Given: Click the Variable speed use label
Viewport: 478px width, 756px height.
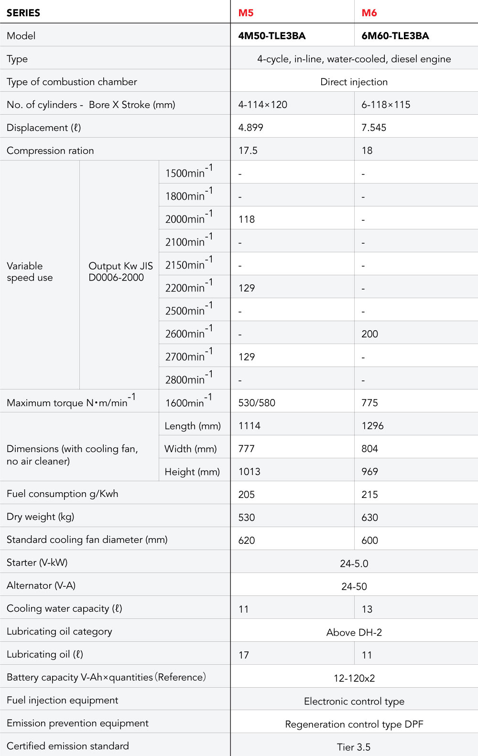Looking at the screenshot, I should [30, 272].
